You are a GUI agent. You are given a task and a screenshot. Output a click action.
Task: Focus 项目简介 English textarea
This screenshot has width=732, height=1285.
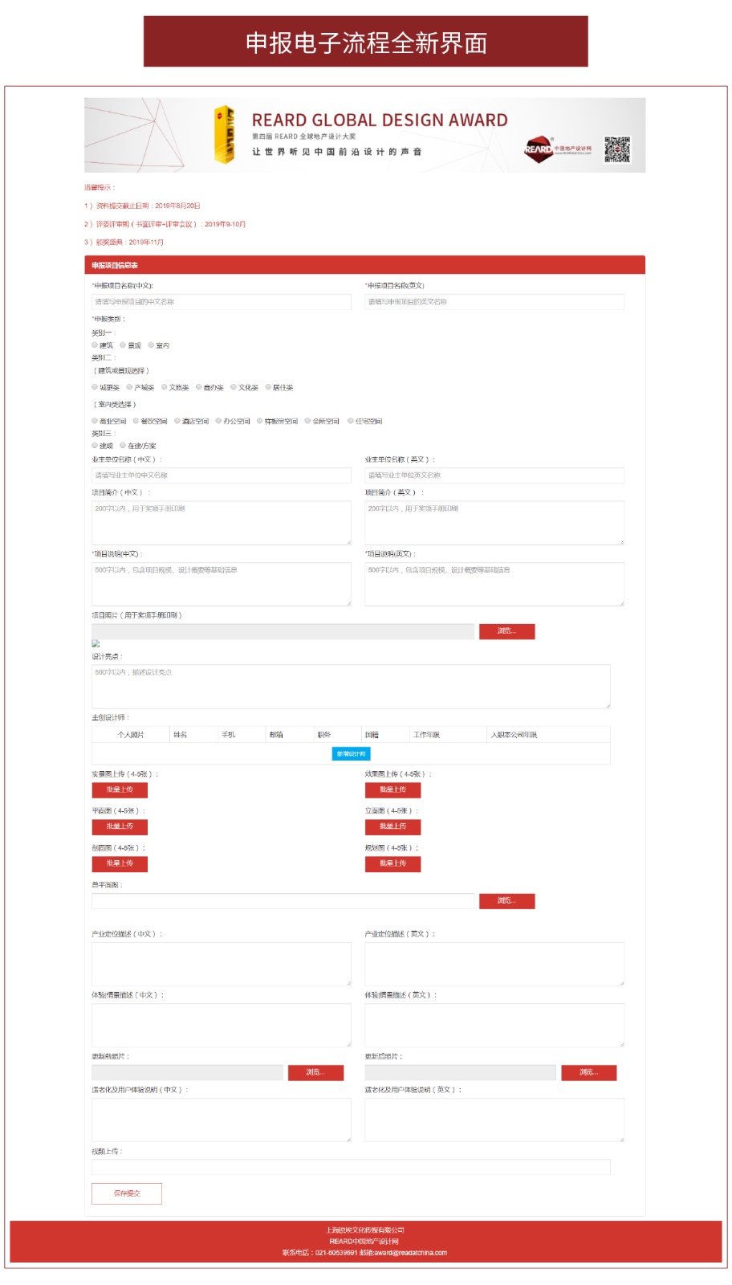point(494,523)
